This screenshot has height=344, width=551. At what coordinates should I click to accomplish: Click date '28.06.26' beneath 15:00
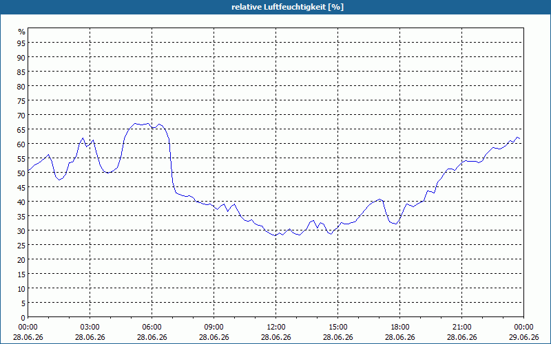pos(337,337)
